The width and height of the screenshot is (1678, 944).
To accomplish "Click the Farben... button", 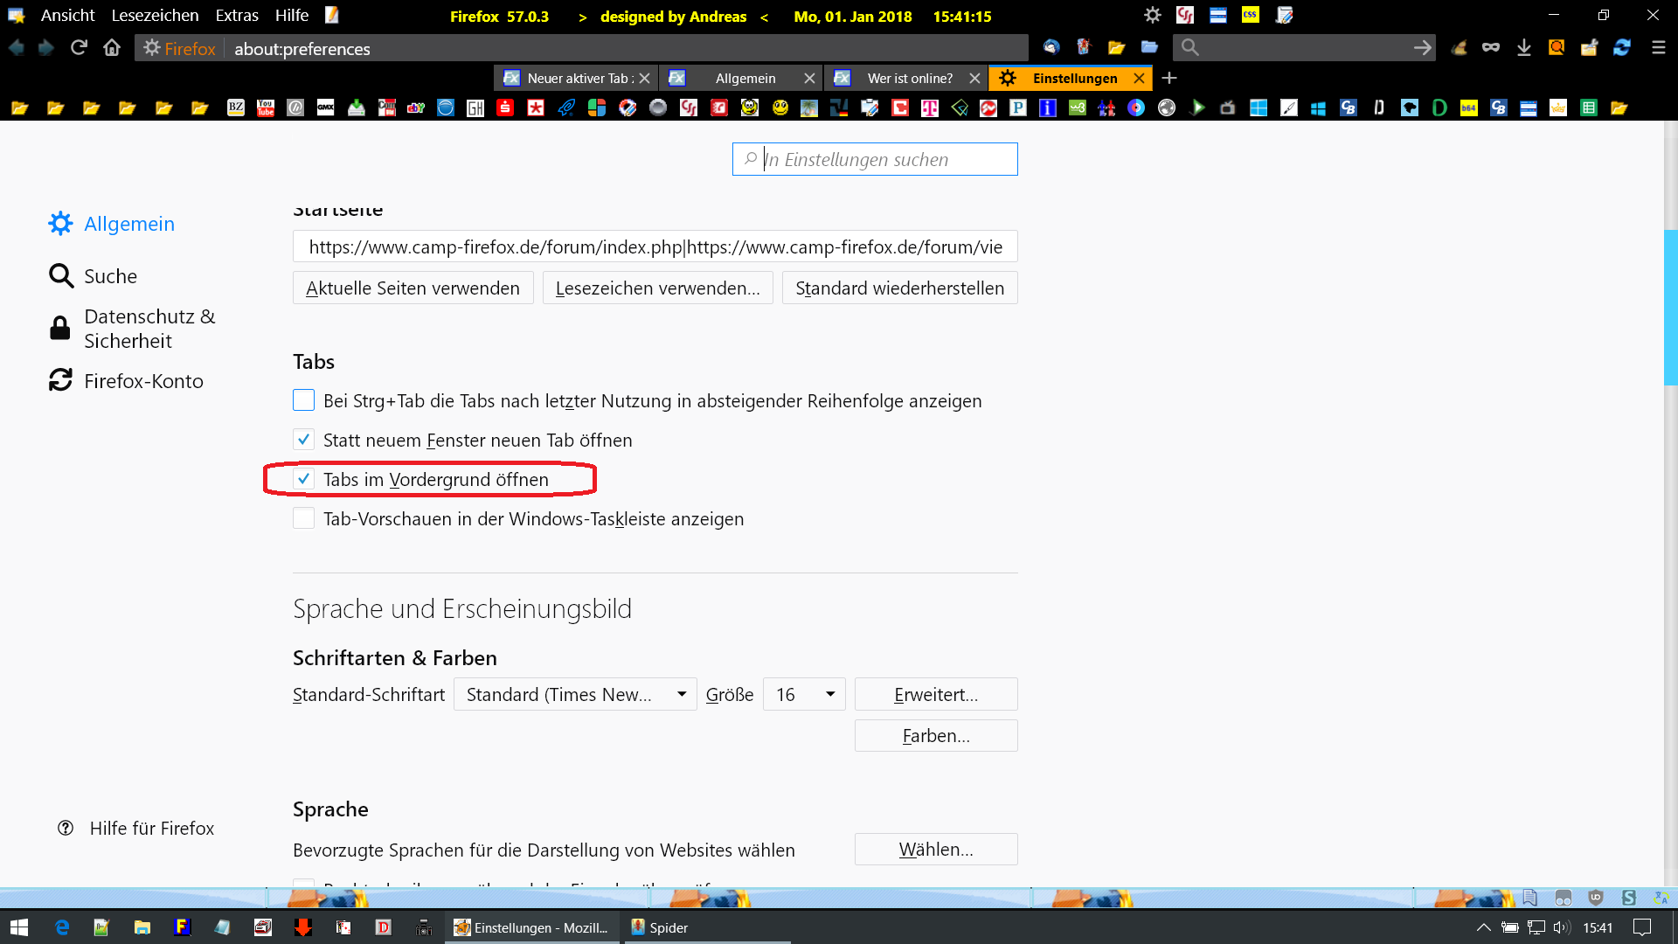I will pyautogui.click(x=935, y=736).
